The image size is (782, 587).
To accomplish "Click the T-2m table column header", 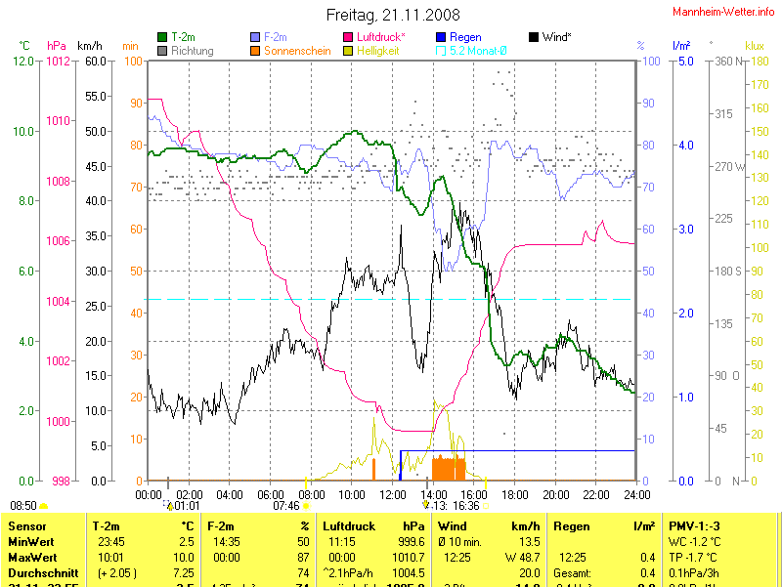I will [x=107, y=526].
